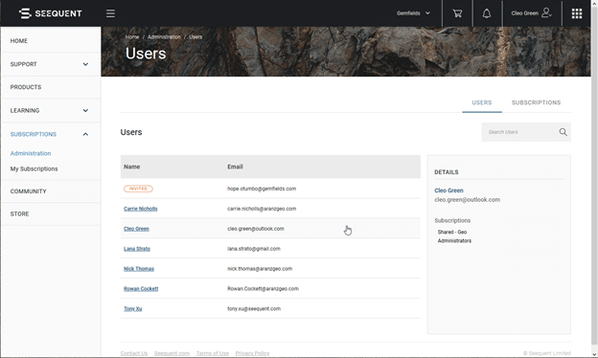Image resolution: width=598 pixels, height=358 pixels.
Task: Switch to the Subscriptions tab
Action: click(x=536, y=102)
